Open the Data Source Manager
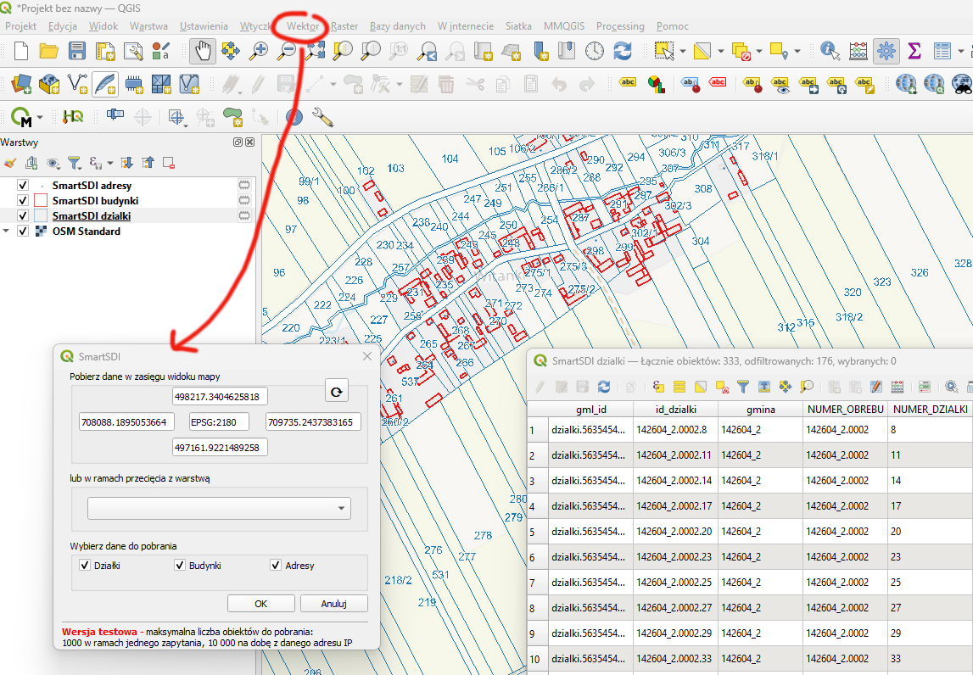The image size is (973, 675). (x=21, y=83)
